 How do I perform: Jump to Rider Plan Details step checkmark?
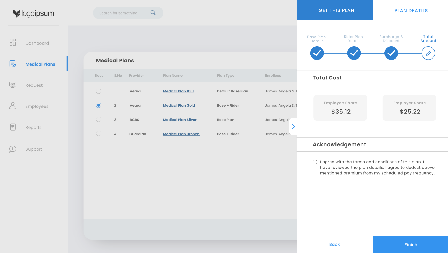pyautogui.click(x=354, y=53)
